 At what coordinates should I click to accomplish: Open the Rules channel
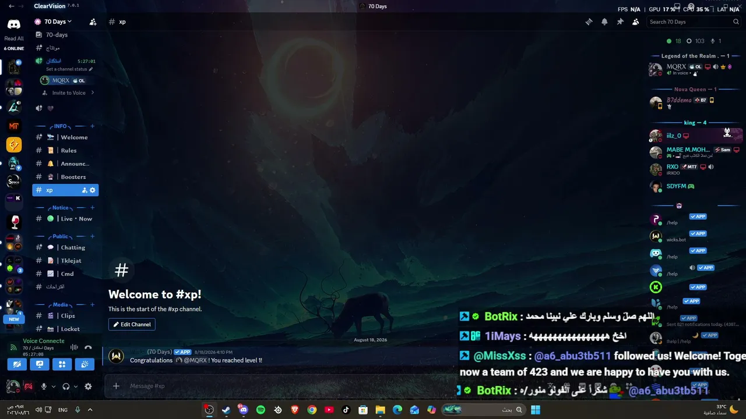coord(65,151)
